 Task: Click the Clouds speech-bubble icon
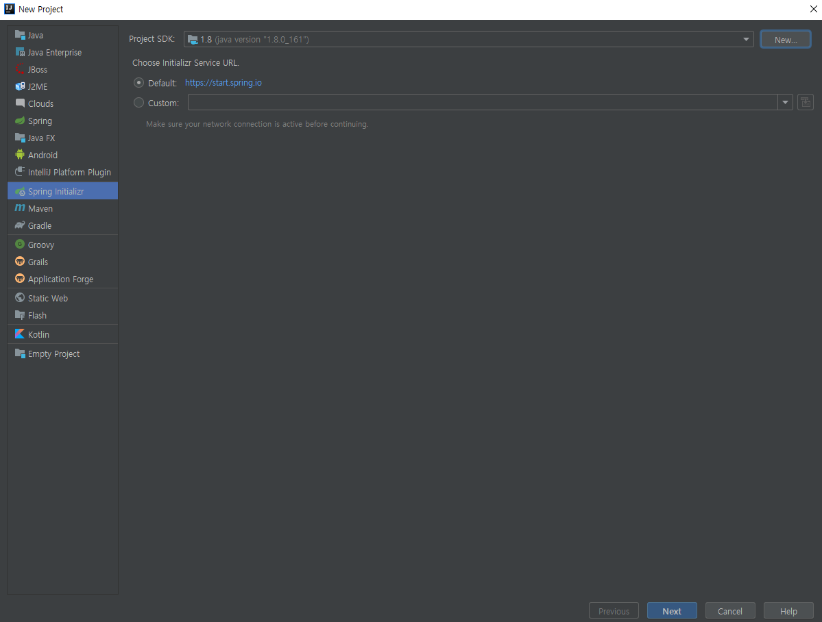[20, 103]
